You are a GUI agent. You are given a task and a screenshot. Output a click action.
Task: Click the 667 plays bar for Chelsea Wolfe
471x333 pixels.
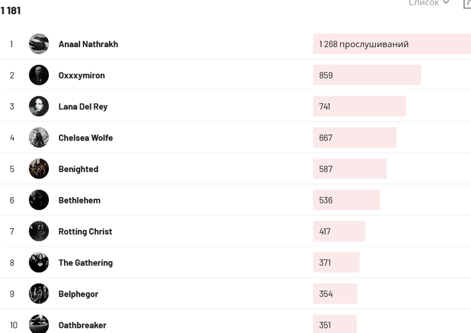[355, 138]
